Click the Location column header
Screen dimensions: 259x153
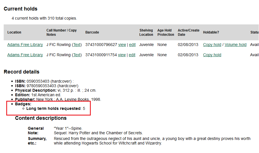[x=14, y=32]
